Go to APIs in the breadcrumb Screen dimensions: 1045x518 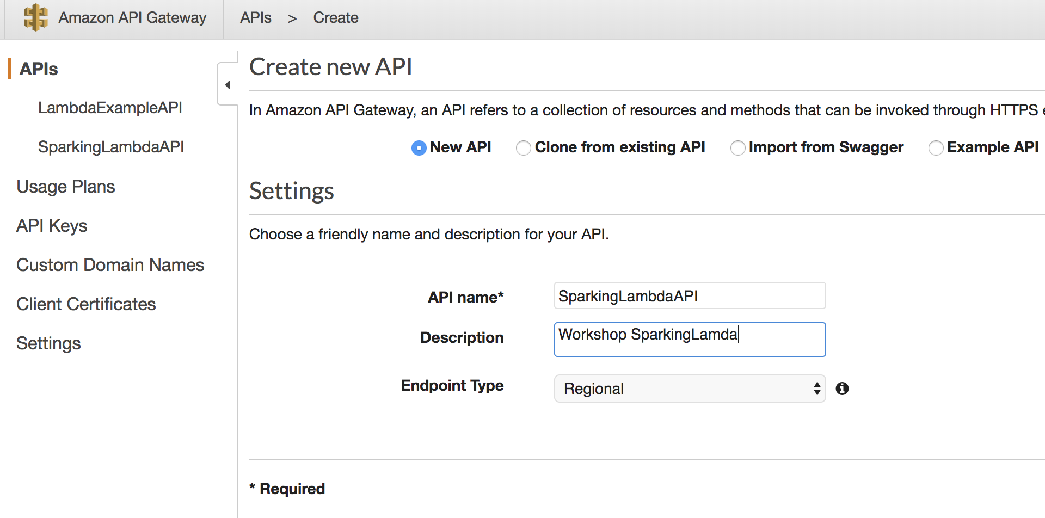[x=256, y=18]
